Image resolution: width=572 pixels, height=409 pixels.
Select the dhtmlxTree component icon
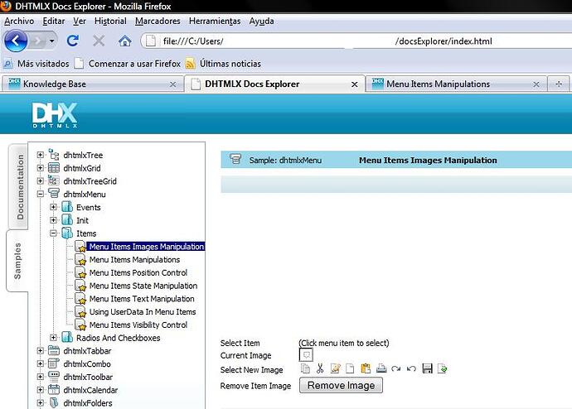click(x=54, y=155)
